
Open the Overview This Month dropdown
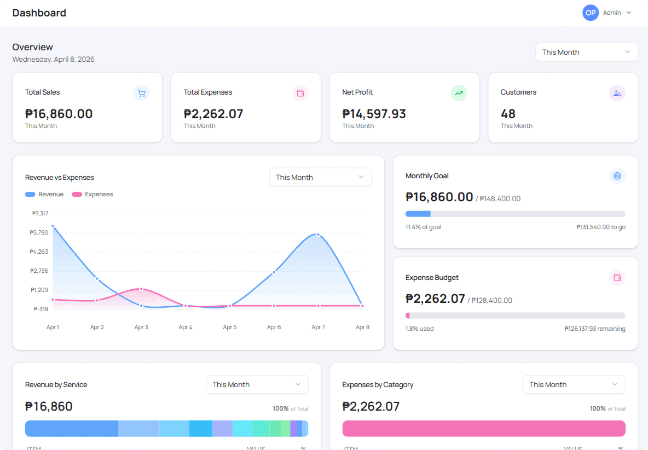point(586,52)
